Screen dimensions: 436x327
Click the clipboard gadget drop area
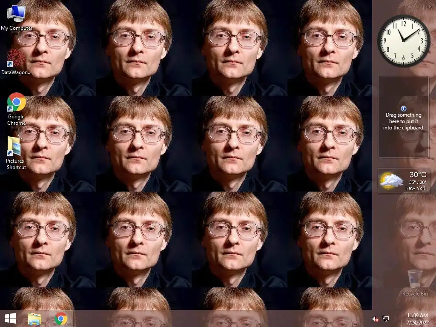tap(404, 117)
